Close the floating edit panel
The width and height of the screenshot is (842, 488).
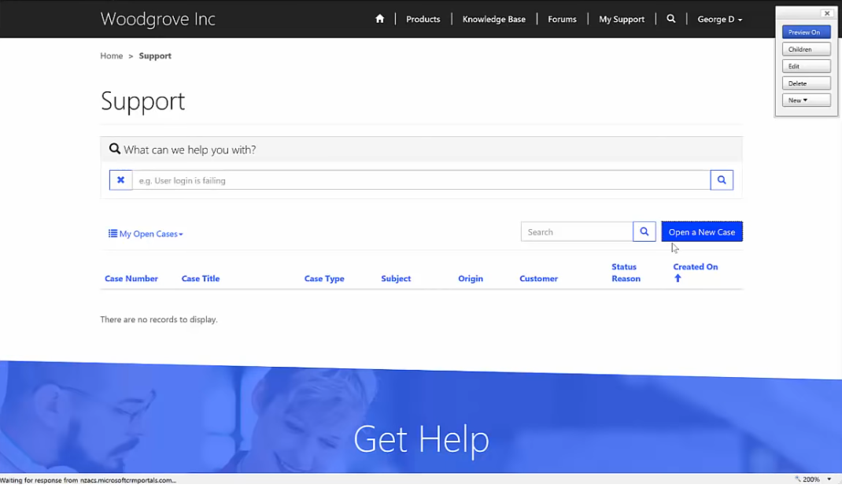(x=827, y=13)
